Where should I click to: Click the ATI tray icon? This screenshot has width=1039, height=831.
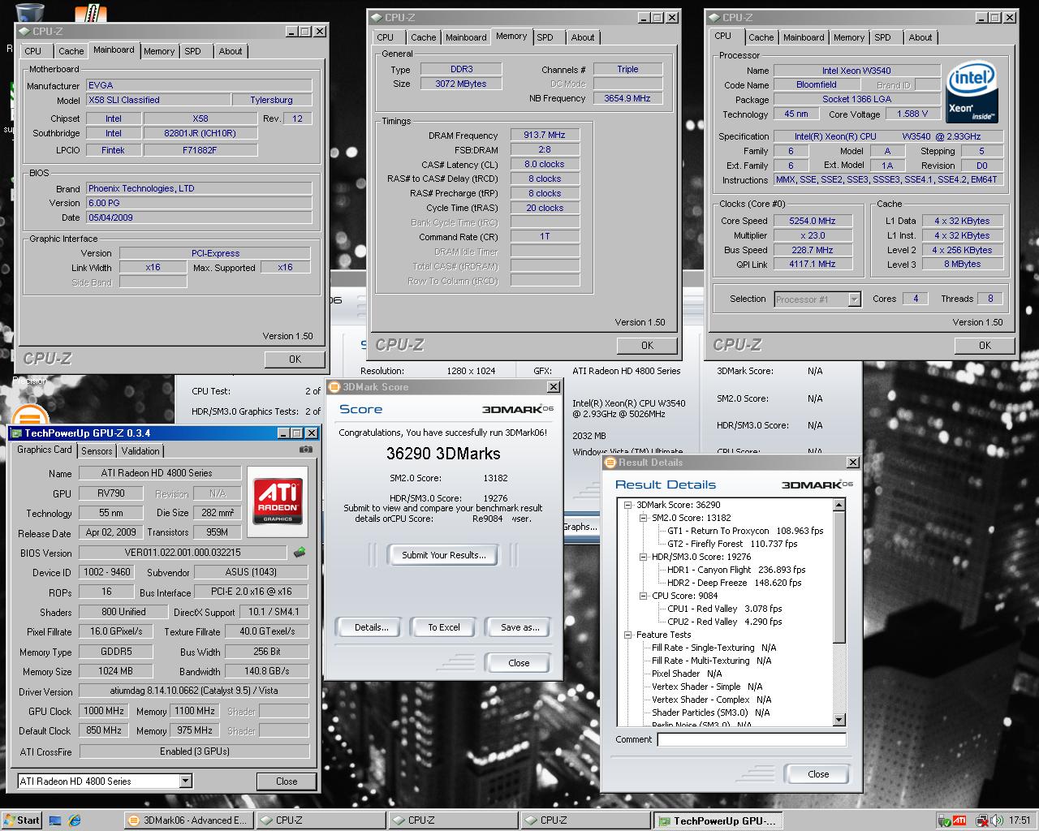959,820
